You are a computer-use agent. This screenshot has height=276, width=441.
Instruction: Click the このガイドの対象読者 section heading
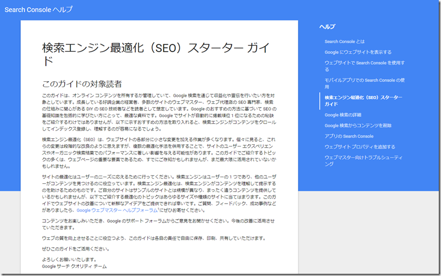(x=82, y=84)
